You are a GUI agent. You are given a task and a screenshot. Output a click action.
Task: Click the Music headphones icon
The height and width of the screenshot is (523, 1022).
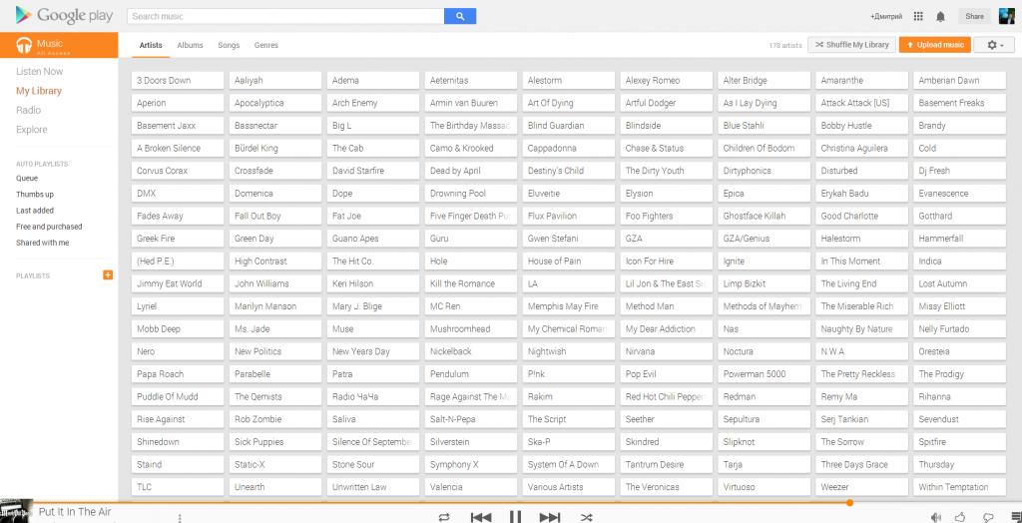pyautogui.click(x=24, y=45)
